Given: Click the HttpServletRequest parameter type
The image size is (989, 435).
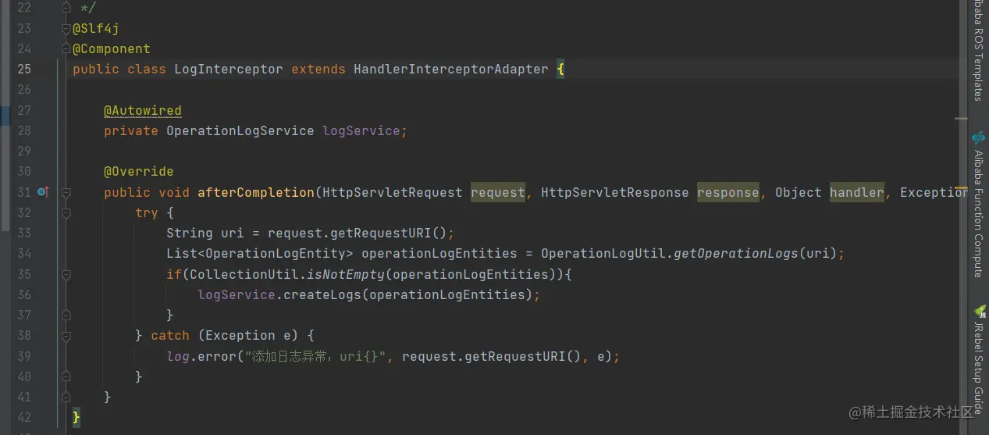Looking at the screenshot, I should point(393,192).
